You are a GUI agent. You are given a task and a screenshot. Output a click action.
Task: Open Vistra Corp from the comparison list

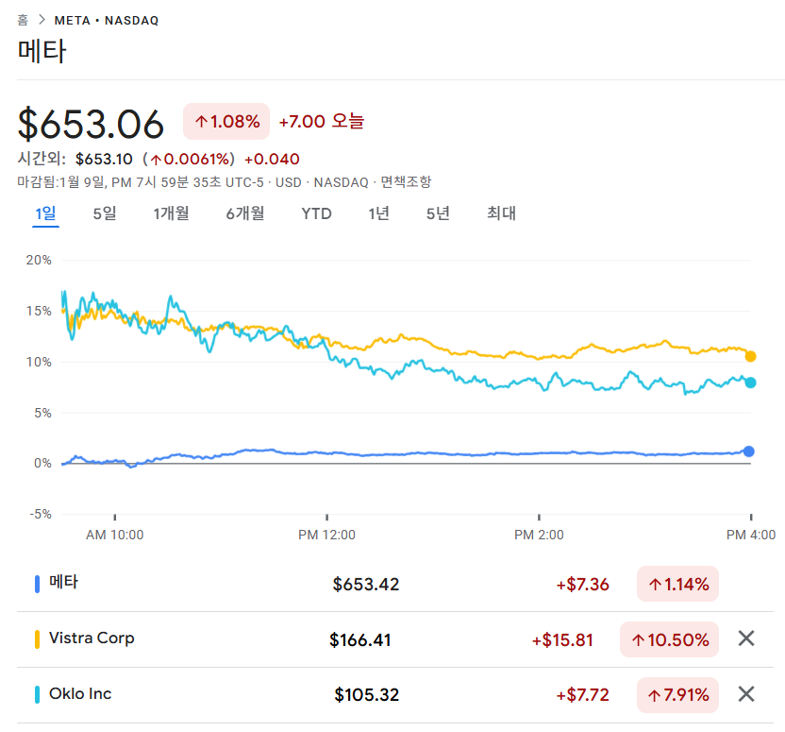(92, 638)
